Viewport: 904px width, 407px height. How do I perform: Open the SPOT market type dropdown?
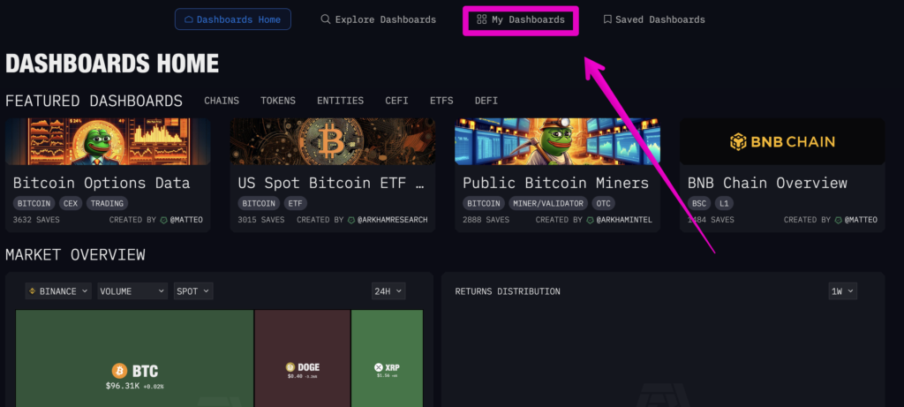tap(192, 290)
